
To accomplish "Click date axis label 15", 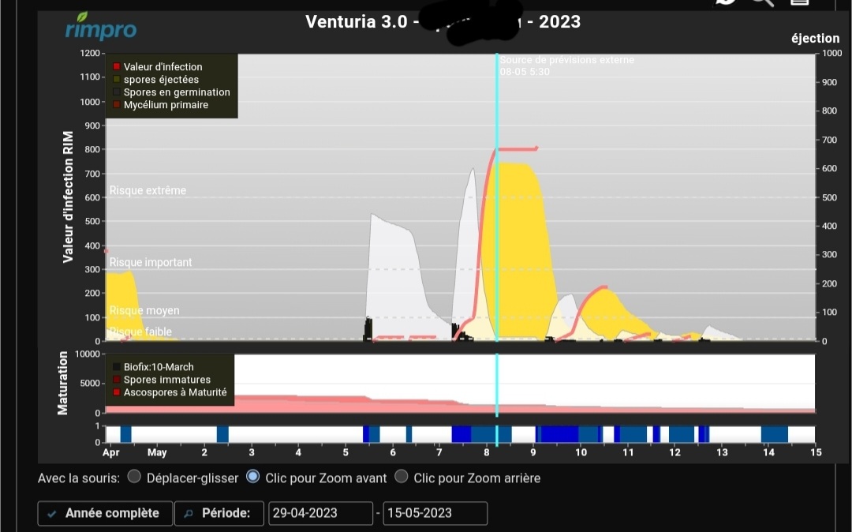I will 816,452.
